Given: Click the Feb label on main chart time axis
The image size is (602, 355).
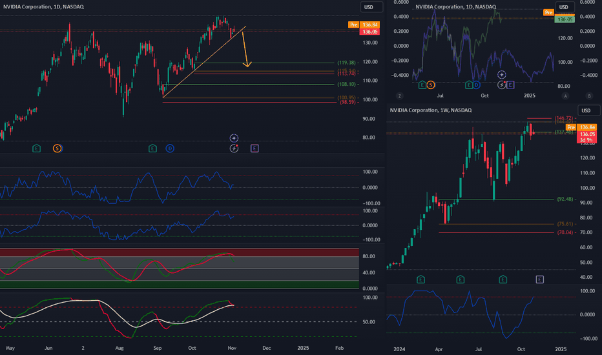Looking at the screenshot, I should pos(339,348).
